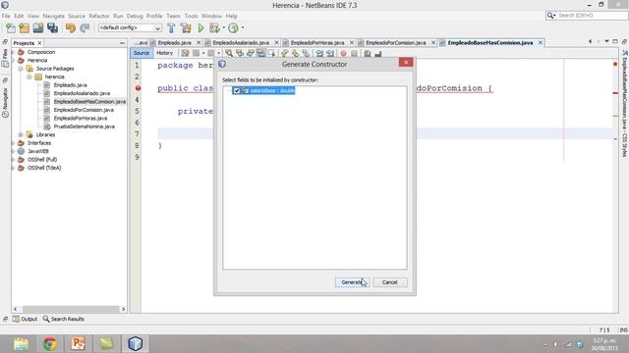The width and height of the screenshot is (629, 353).
Task: Click the Projects panel horizontal scrollbar
Action: 71,309
